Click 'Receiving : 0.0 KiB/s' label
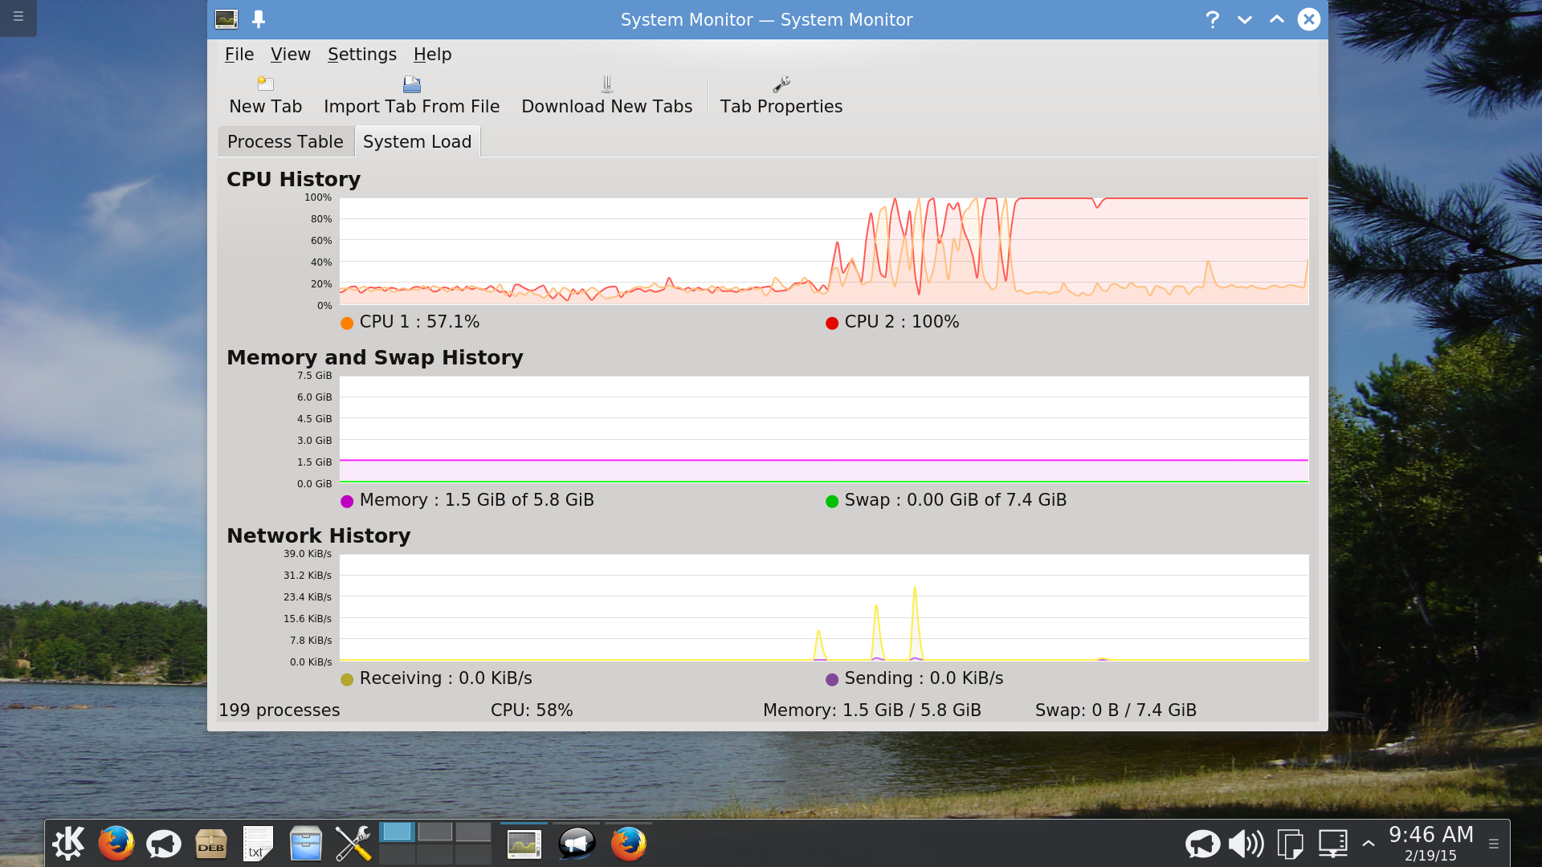 [446, 678]
